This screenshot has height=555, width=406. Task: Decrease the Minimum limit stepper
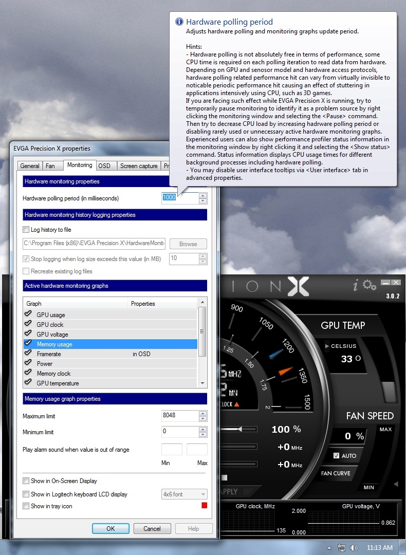pos(203,434)
